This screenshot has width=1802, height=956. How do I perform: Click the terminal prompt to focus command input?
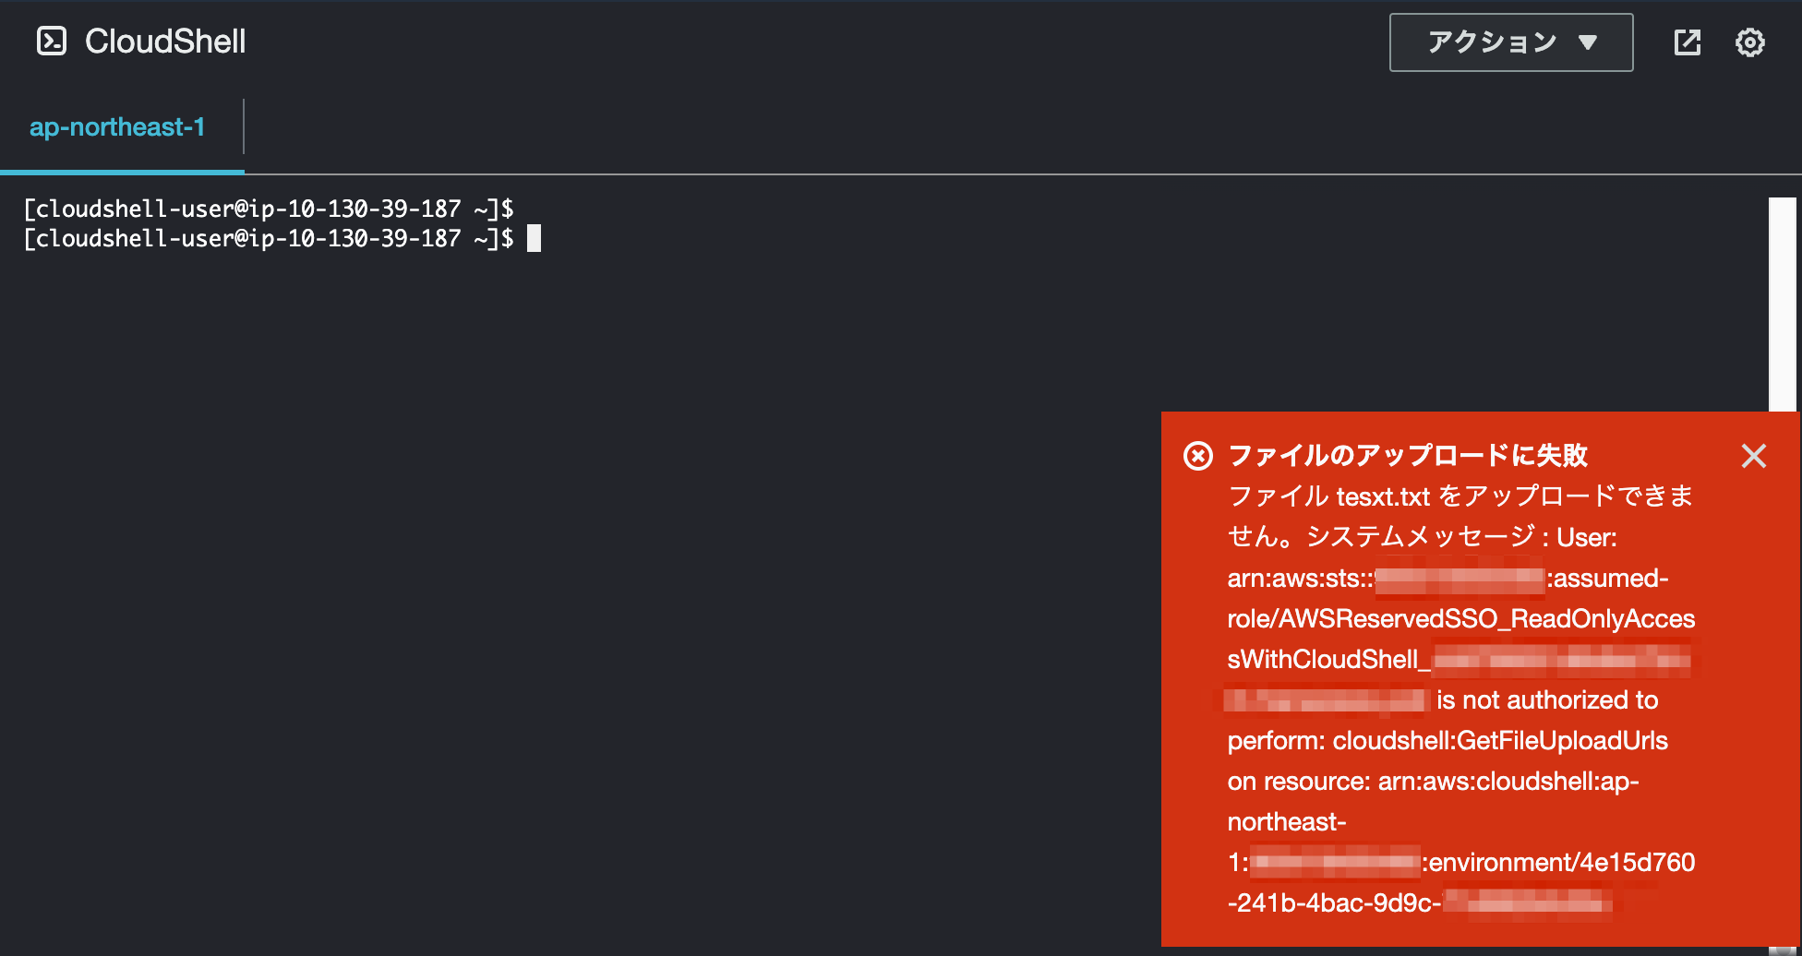pyautogui.click(x=277, y=238)
